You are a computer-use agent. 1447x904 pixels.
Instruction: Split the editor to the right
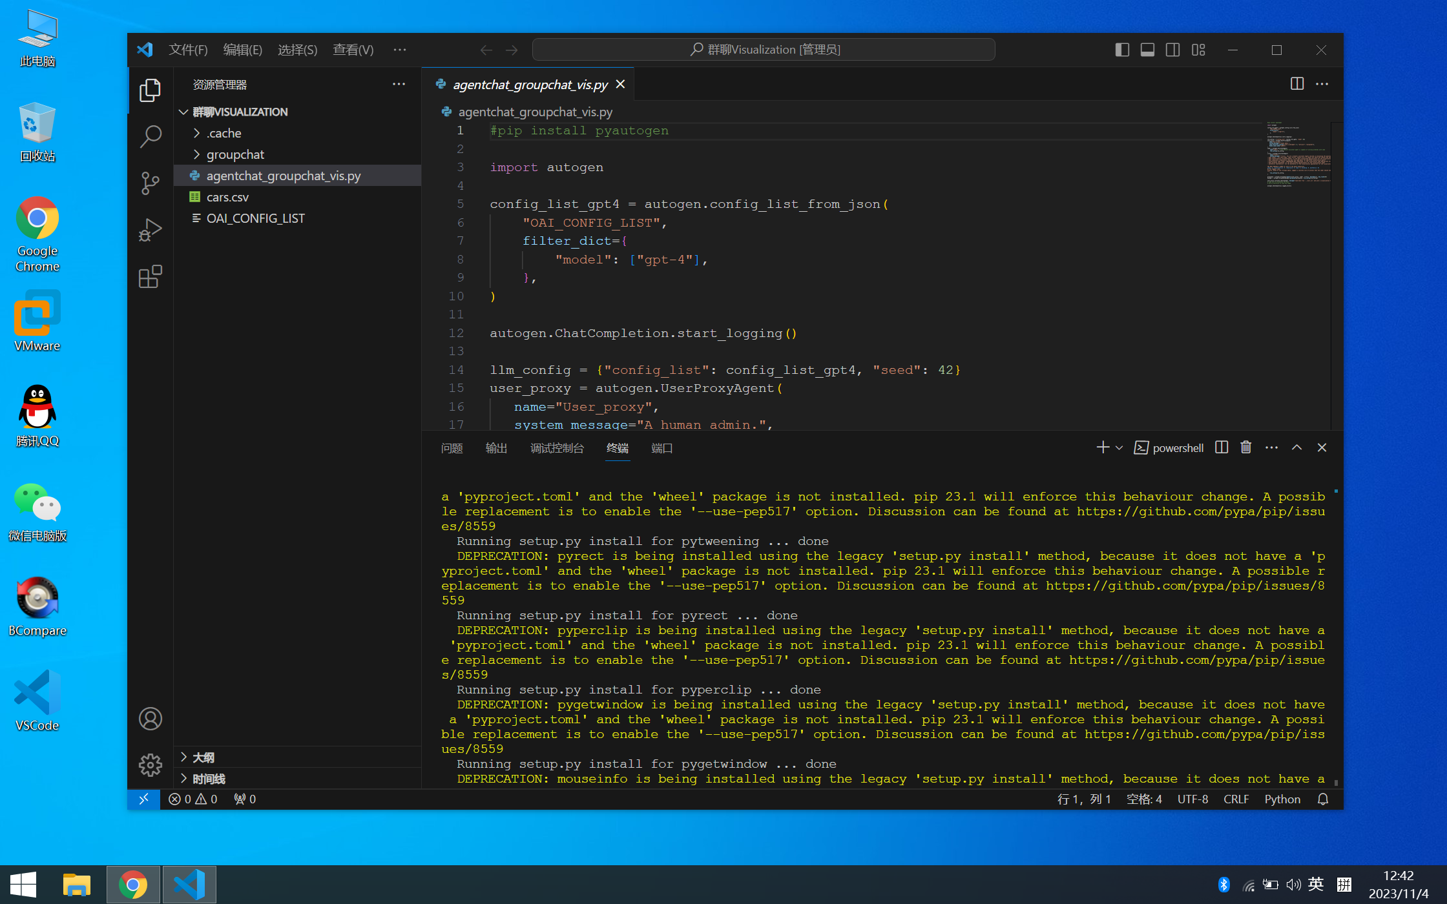1296,84
